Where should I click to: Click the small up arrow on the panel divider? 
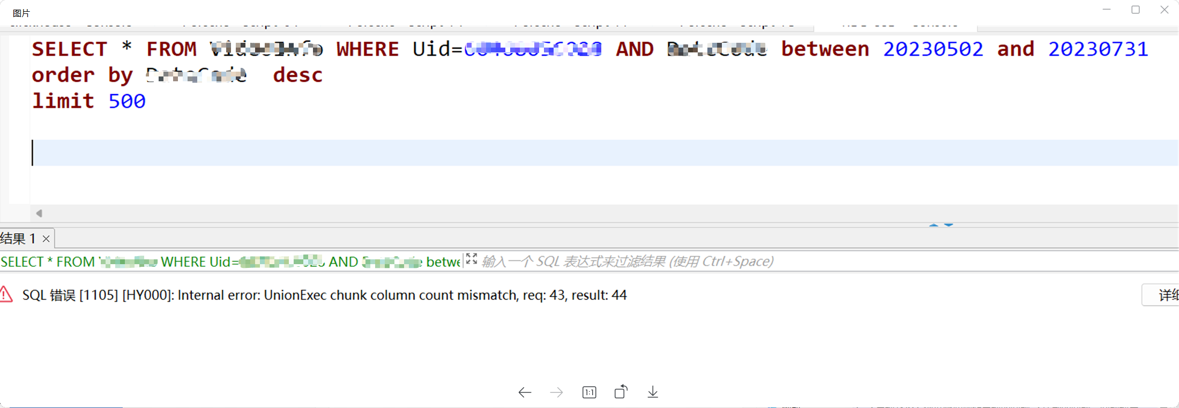[x=934, y=225]
